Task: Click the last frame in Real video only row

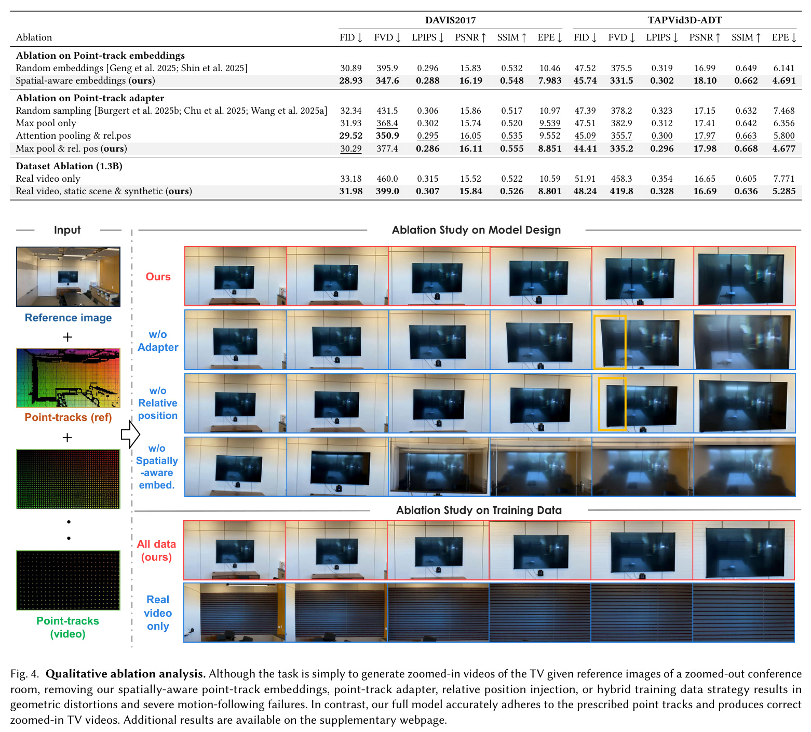Action: (744, 613)
